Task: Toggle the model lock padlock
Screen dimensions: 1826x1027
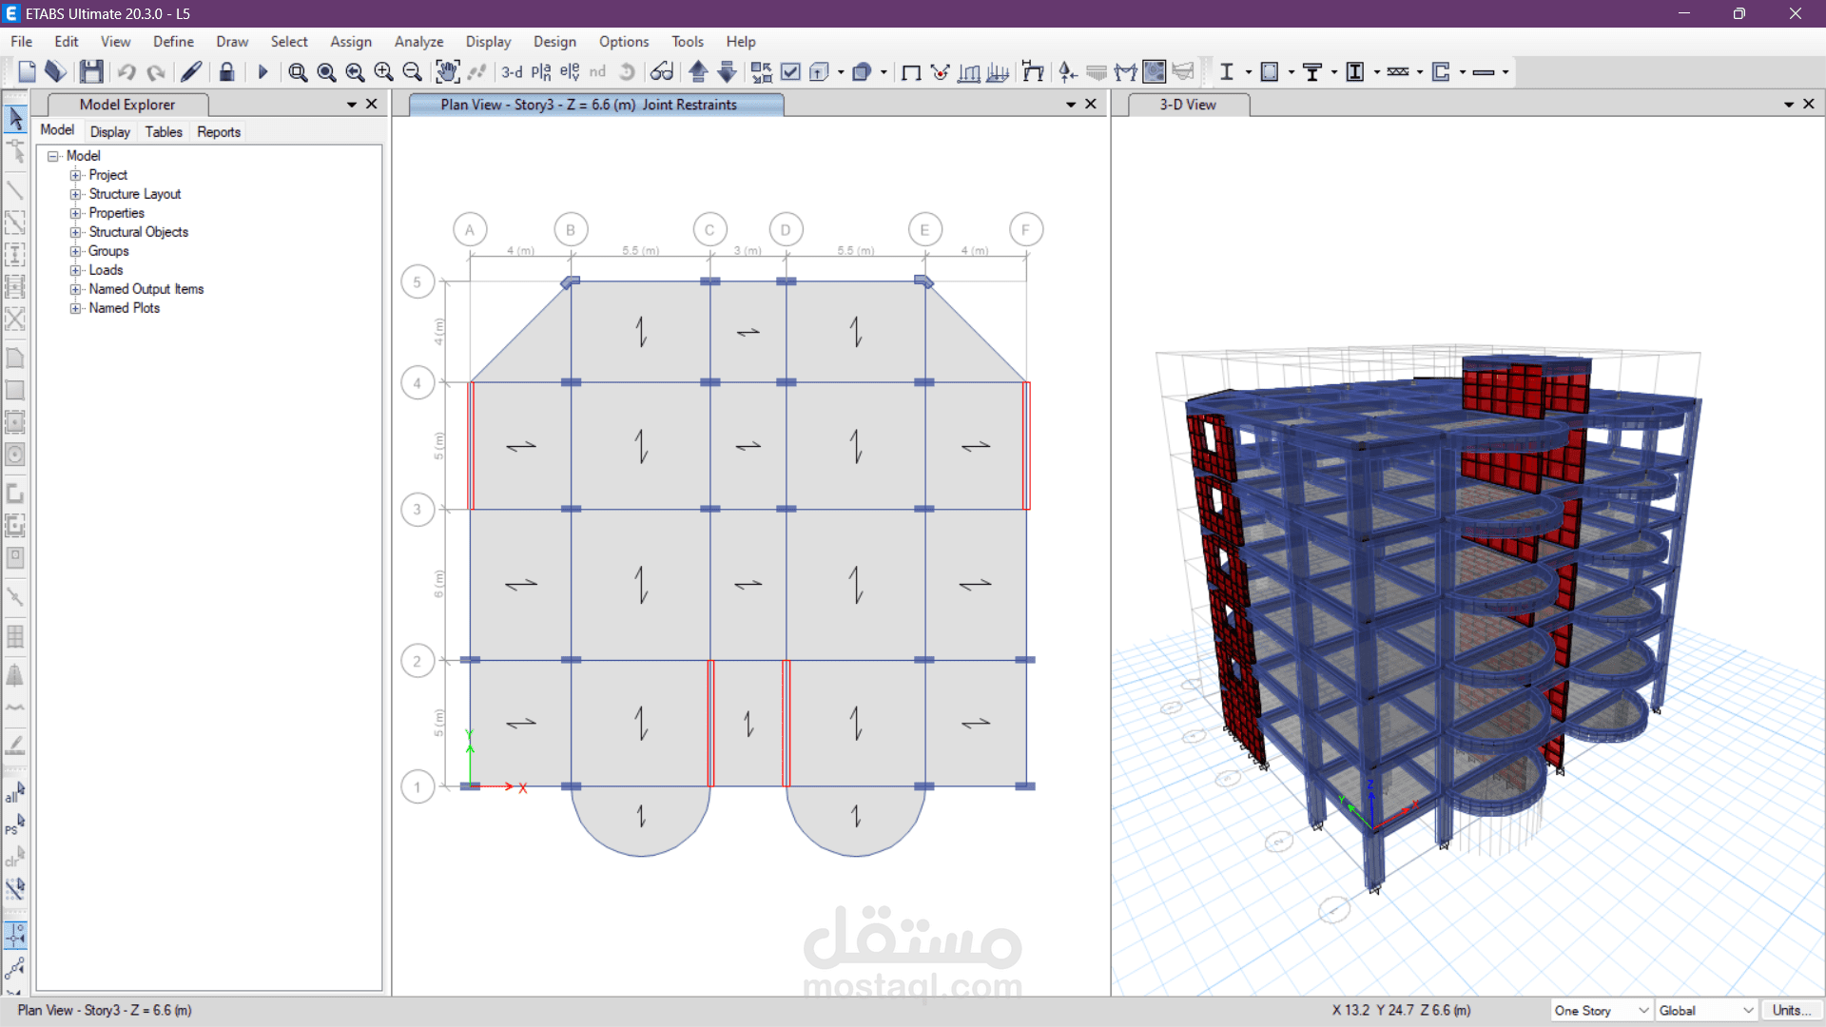Action: pyautogui.click(x=226, y=71)
